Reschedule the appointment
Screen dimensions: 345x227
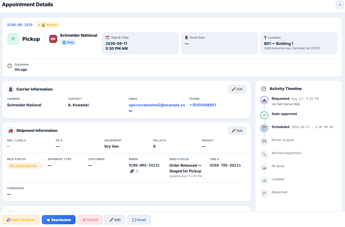click(x=59, y=220)
